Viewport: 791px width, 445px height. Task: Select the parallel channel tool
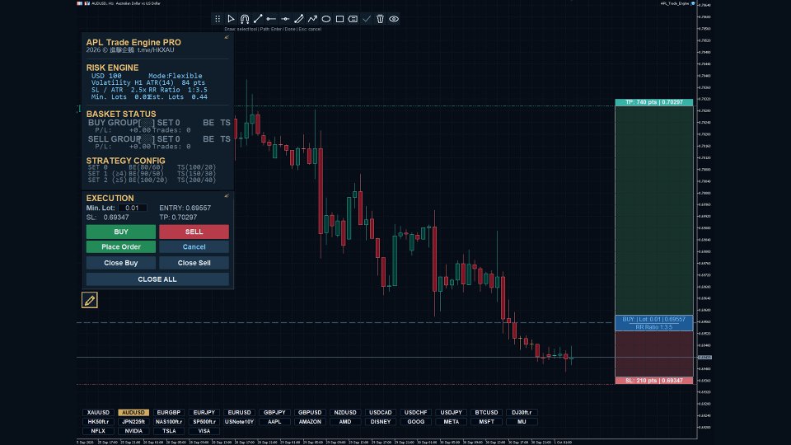coord(298,19)
